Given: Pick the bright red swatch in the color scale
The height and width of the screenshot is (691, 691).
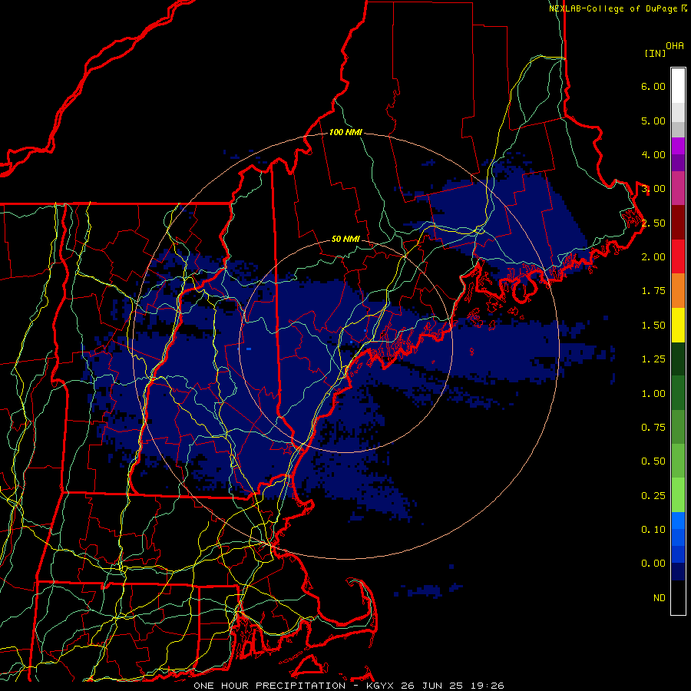Looking at the screenshot, I should point(678,257).
